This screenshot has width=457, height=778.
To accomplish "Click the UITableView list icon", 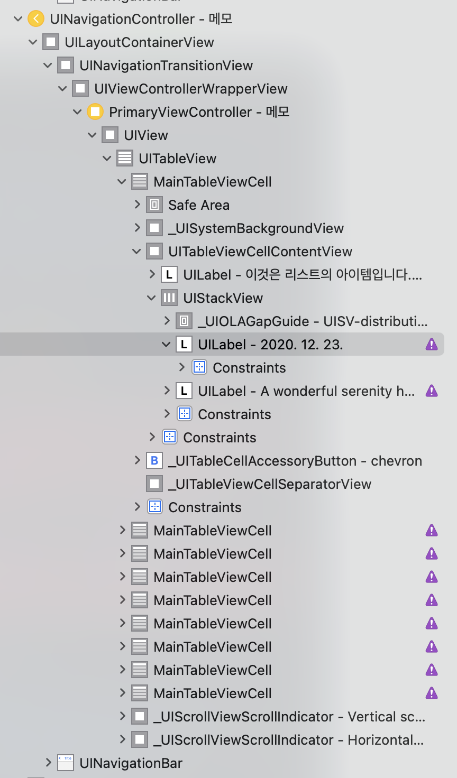I will [x=125, y=159].
